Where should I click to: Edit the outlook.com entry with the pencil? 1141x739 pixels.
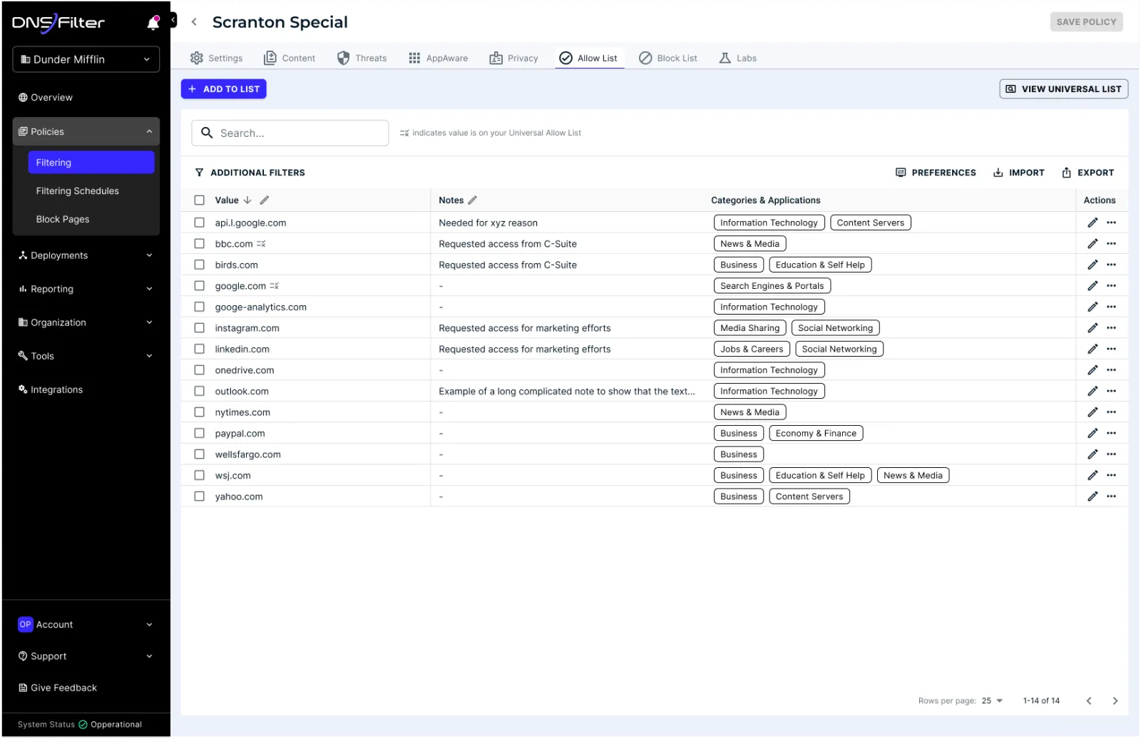[x=1092, y=391]
